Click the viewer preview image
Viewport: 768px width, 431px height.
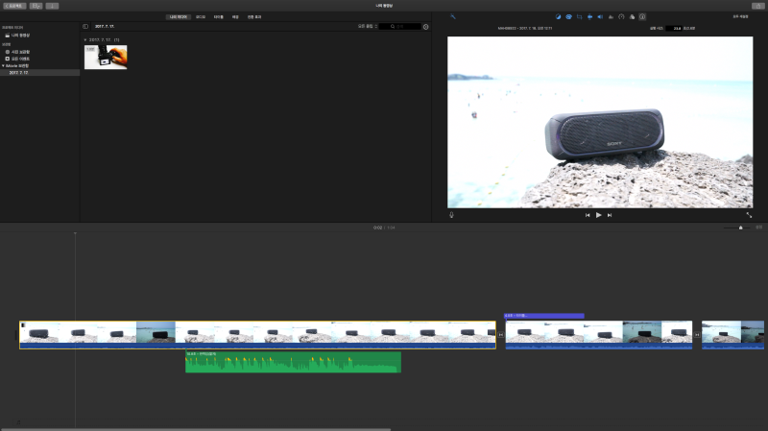pyautogui.click(x=600, y=123)
